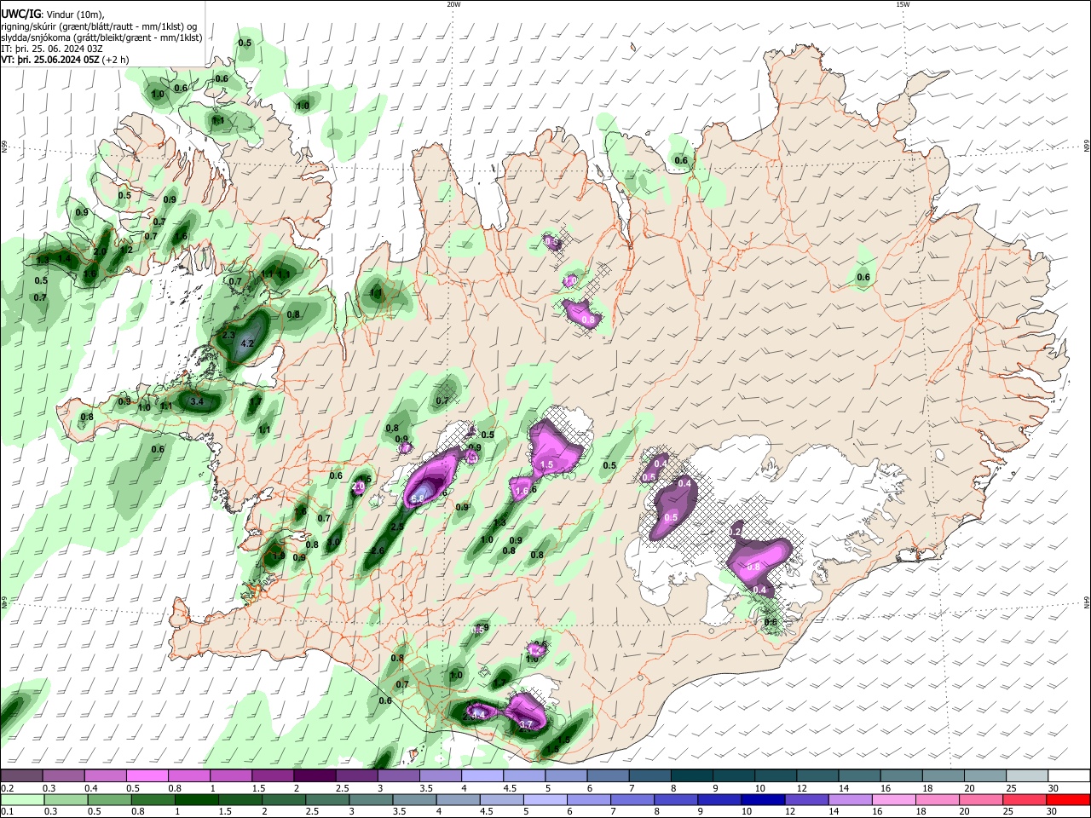Click the 'UWC/IG: Vindur (10m)' title text
The image size is (1091, 818).
pyautogui.click(x=53, y=14)
